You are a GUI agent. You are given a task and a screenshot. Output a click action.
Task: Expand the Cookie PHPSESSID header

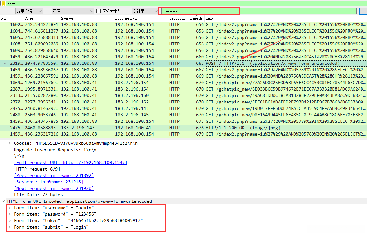pyautogui.click(x=10, y=143)
